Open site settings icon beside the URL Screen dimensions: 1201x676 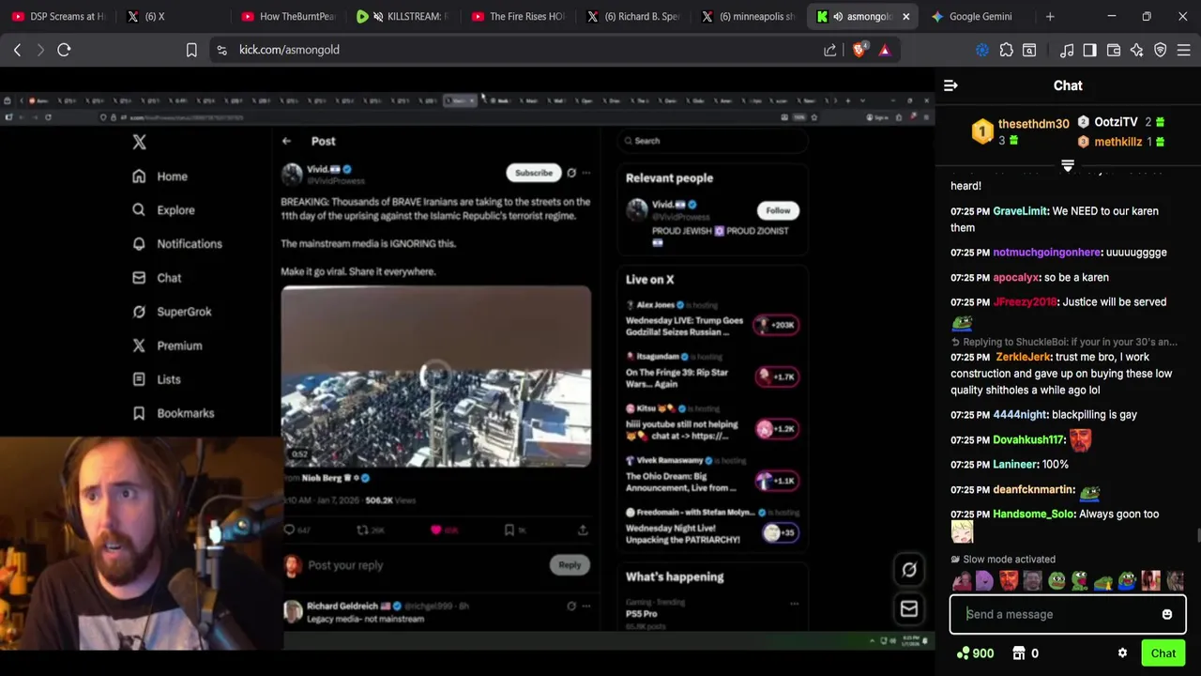(221, 50)
